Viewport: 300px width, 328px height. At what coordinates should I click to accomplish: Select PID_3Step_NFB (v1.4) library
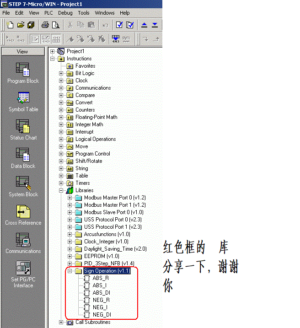click(109, 263)
